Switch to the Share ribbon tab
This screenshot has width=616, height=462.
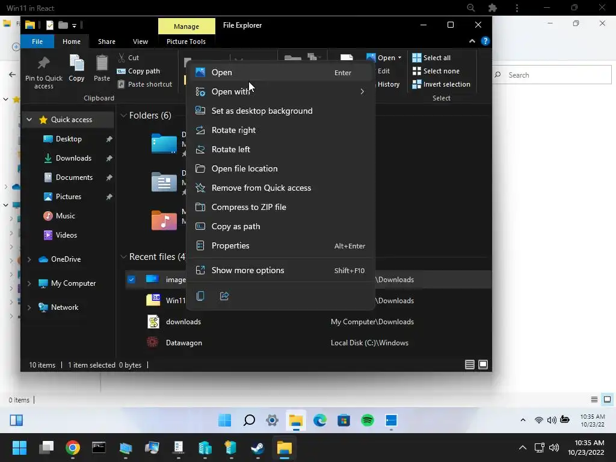106,42
